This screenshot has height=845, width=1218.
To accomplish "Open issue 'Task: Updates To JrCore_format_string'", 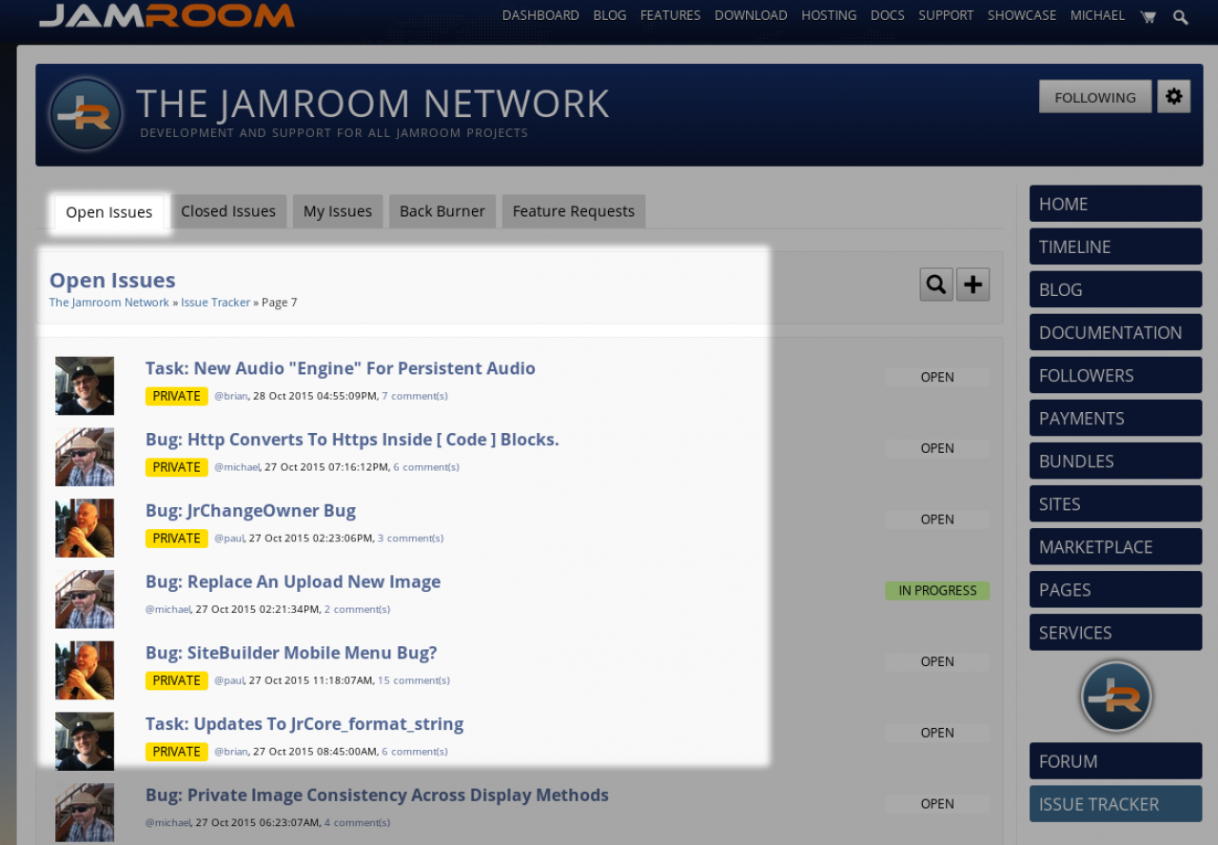I will click(x=304, y=724).
